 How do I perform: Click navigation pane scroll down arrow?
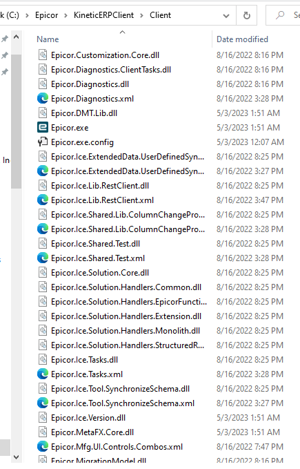[17, 457]
